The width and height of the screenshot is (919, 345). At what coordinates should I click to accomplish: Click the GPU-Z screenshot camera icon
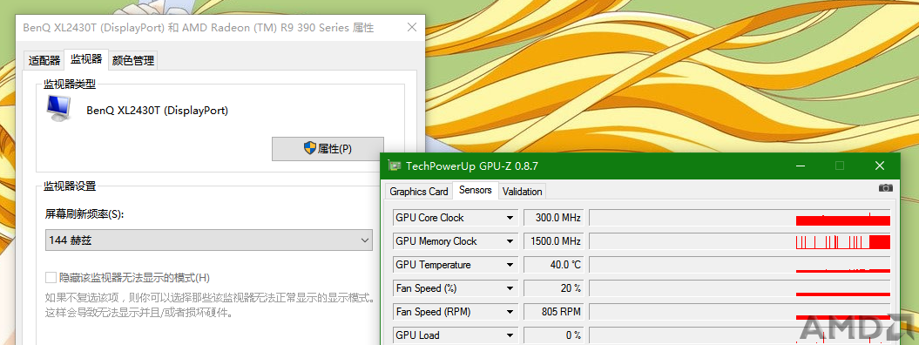[x=885, y=187]
